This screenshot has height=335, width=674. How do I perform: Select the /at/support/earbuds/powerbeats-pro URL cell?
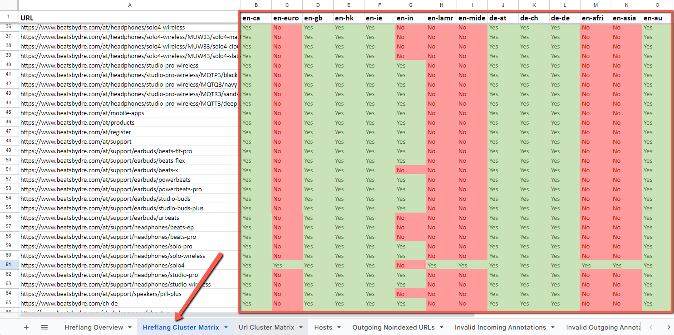click(130, 189)
